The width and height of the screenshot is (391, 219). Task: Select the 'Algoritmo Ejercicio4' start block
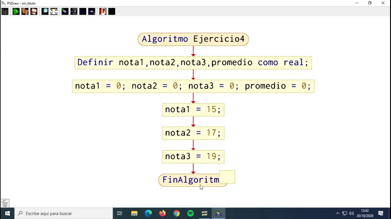point(193,39)
